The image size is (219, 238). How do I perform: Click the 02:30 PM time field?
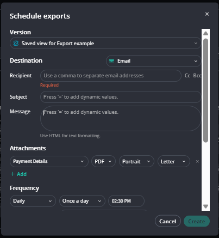click(126, 201)
